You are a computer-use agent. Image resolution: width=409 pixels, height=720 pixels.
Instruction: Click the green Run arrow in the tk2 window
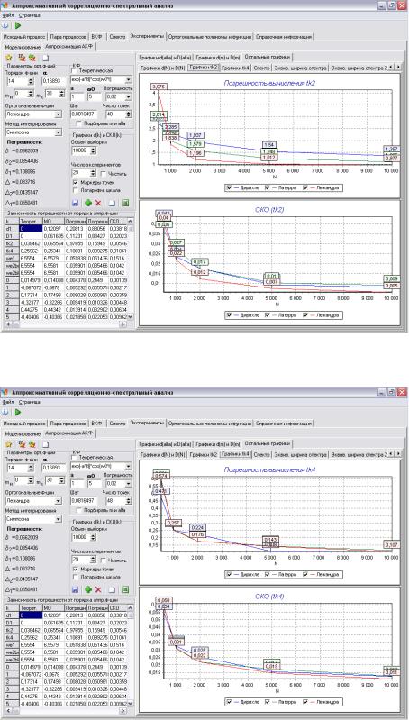click(18, 25)
